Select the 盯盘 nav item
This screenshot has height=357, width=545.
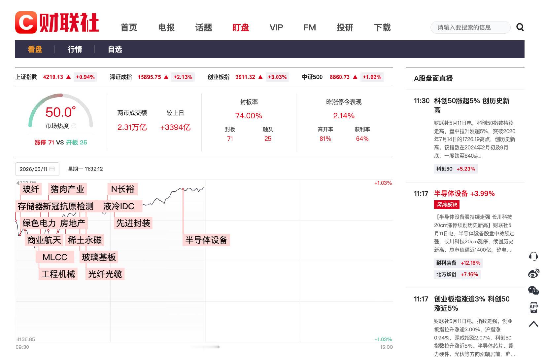point(241,27)
